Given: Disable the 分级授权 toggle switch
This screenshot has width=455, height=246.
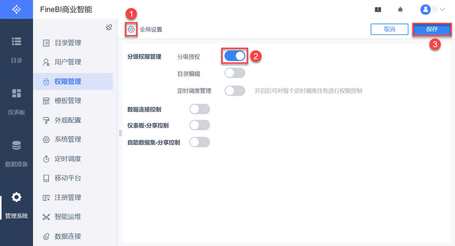Looking at the screenshot, I should [x=235, y=56].
